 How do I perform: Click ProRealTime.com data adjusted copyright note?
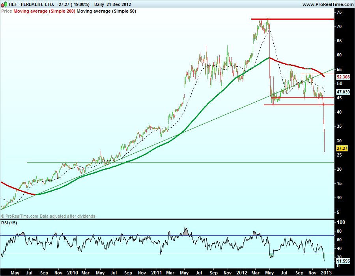[48, 216]
